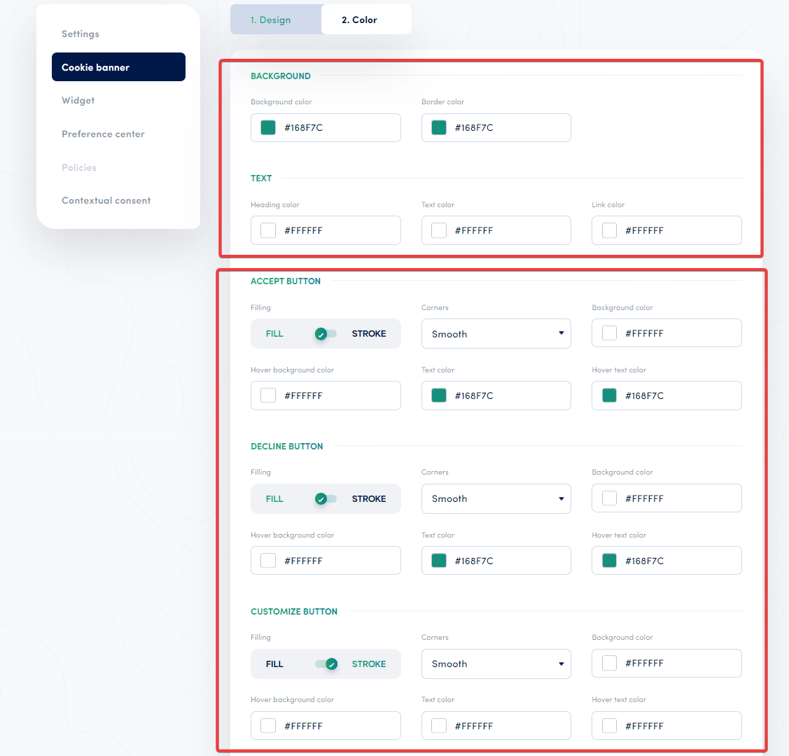
Task: Switch Decline button filling switch
Action: [326, 498]
